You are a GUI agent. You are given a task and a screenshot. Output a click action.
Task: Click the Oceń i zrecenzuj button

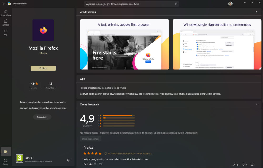(90, 139)
